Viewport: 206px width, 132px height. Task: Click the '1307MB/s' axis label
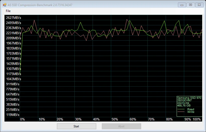click(x=14, y=69)
